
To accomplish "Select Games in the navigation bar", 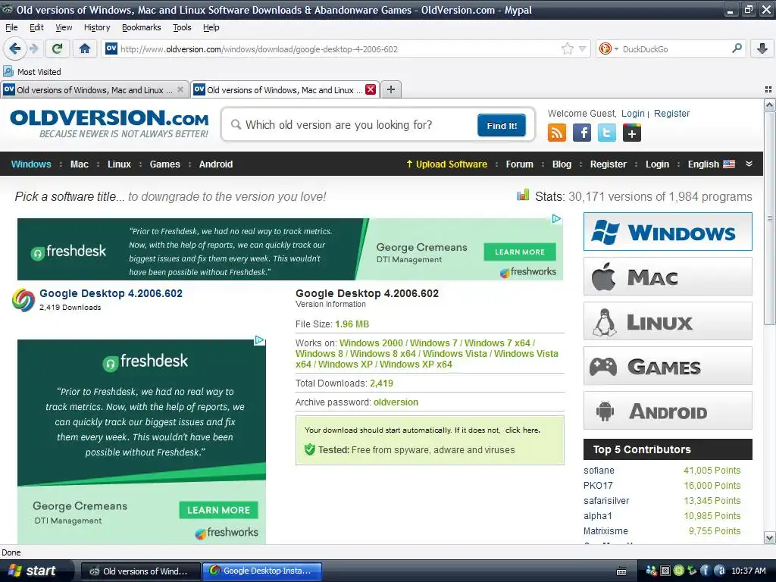I will tap(164, 164).
